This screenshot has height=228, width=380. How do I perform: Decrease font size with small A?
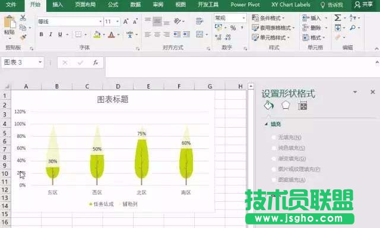[x=135, y=21]
